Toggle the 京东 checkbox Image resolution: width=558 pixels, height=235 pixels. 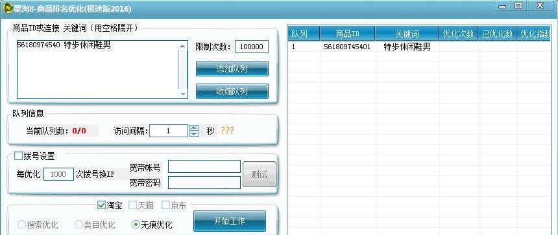165,205
